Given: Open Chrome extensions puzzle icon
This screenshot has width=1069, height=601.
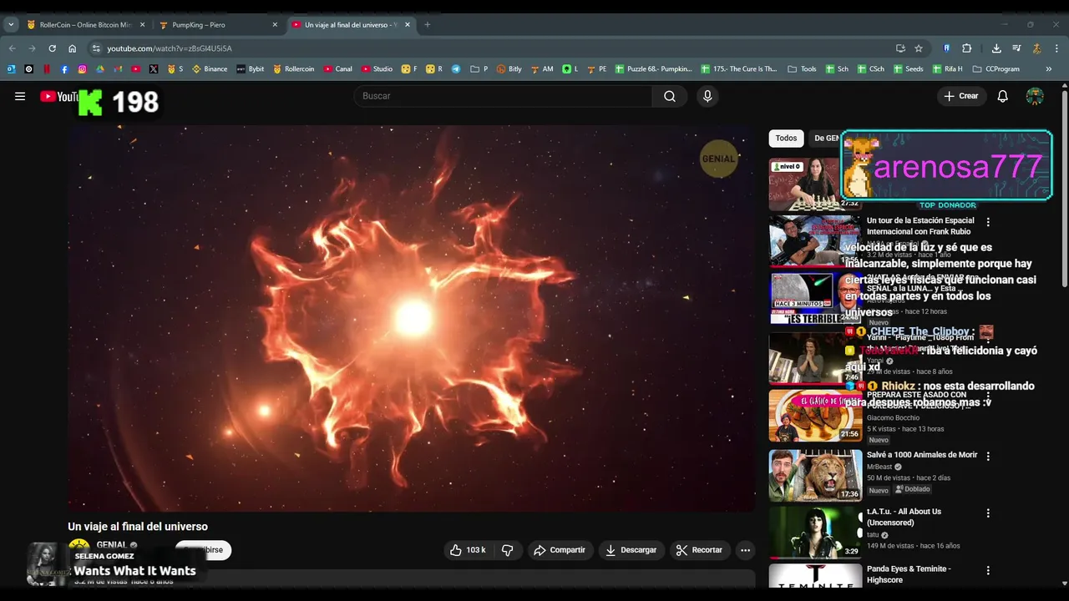Looking at the screenshot, I should pos(967,48).
